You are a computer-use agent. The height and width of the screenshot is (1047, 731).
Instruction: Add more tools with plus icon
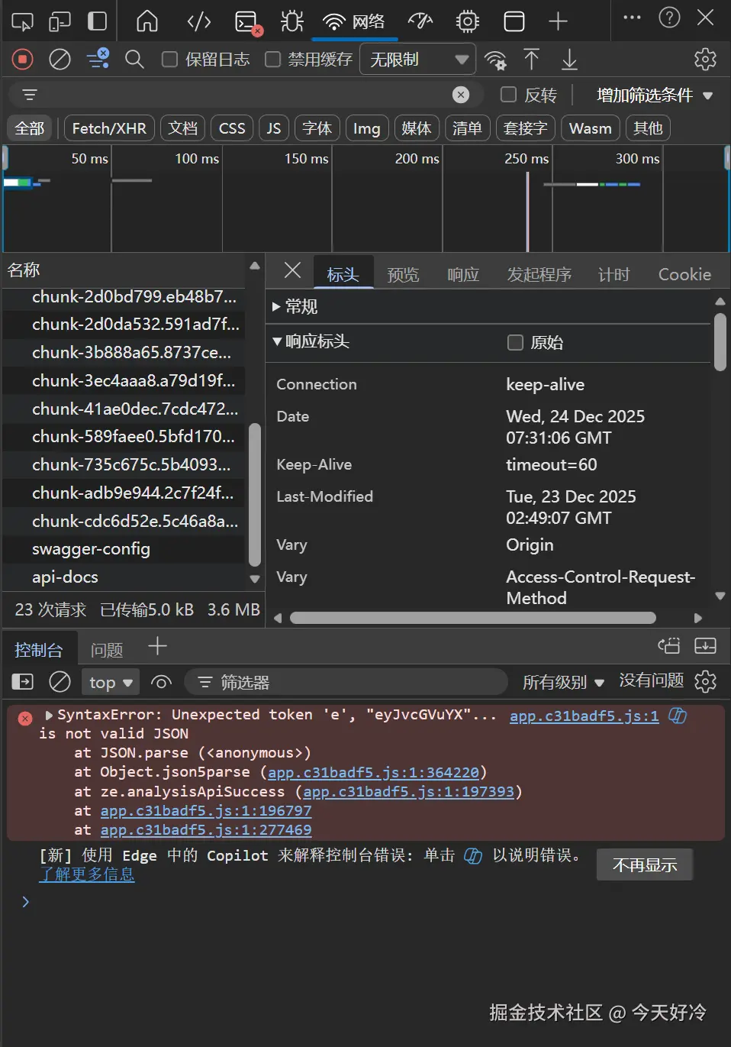point(559,21)
